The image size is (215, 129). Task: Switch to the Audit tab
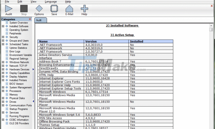pos(40,20)
